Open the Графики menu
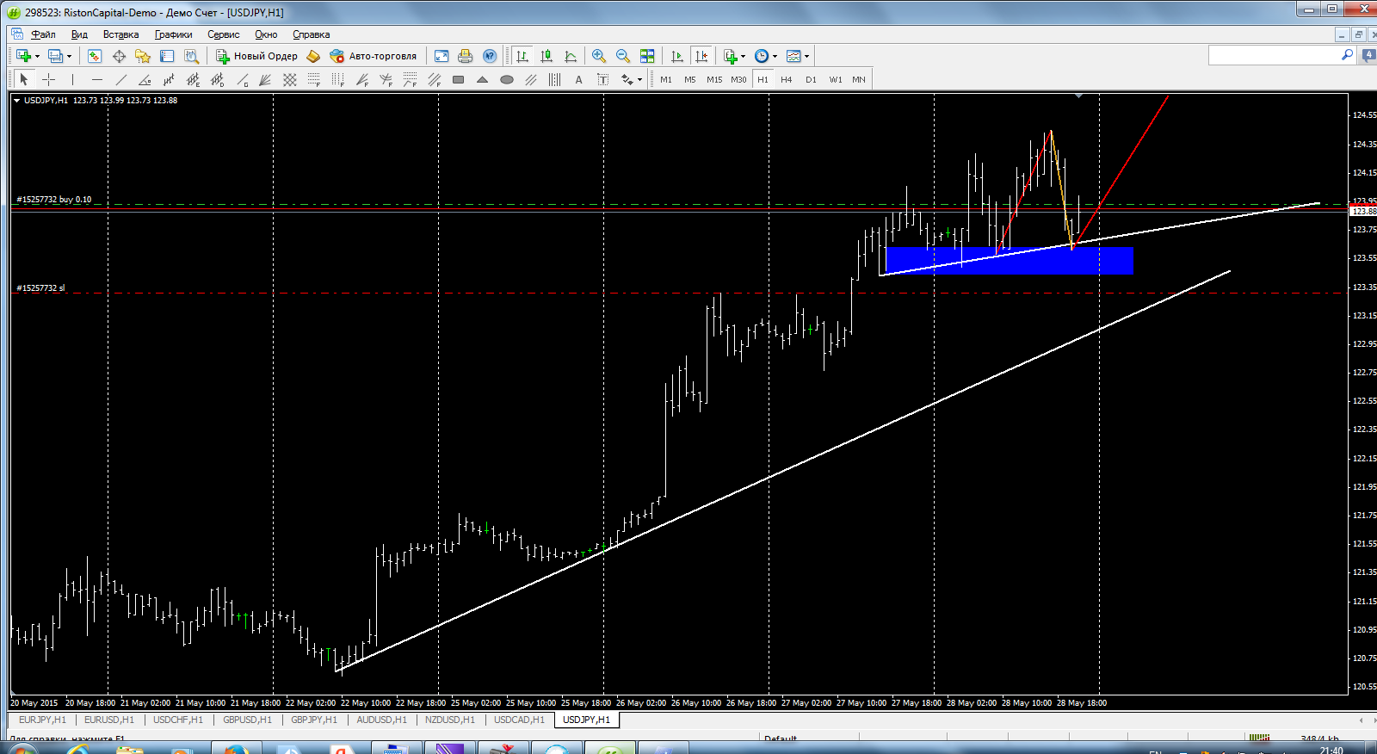Viewport: 1377px width, 754px height. [174, 34]
